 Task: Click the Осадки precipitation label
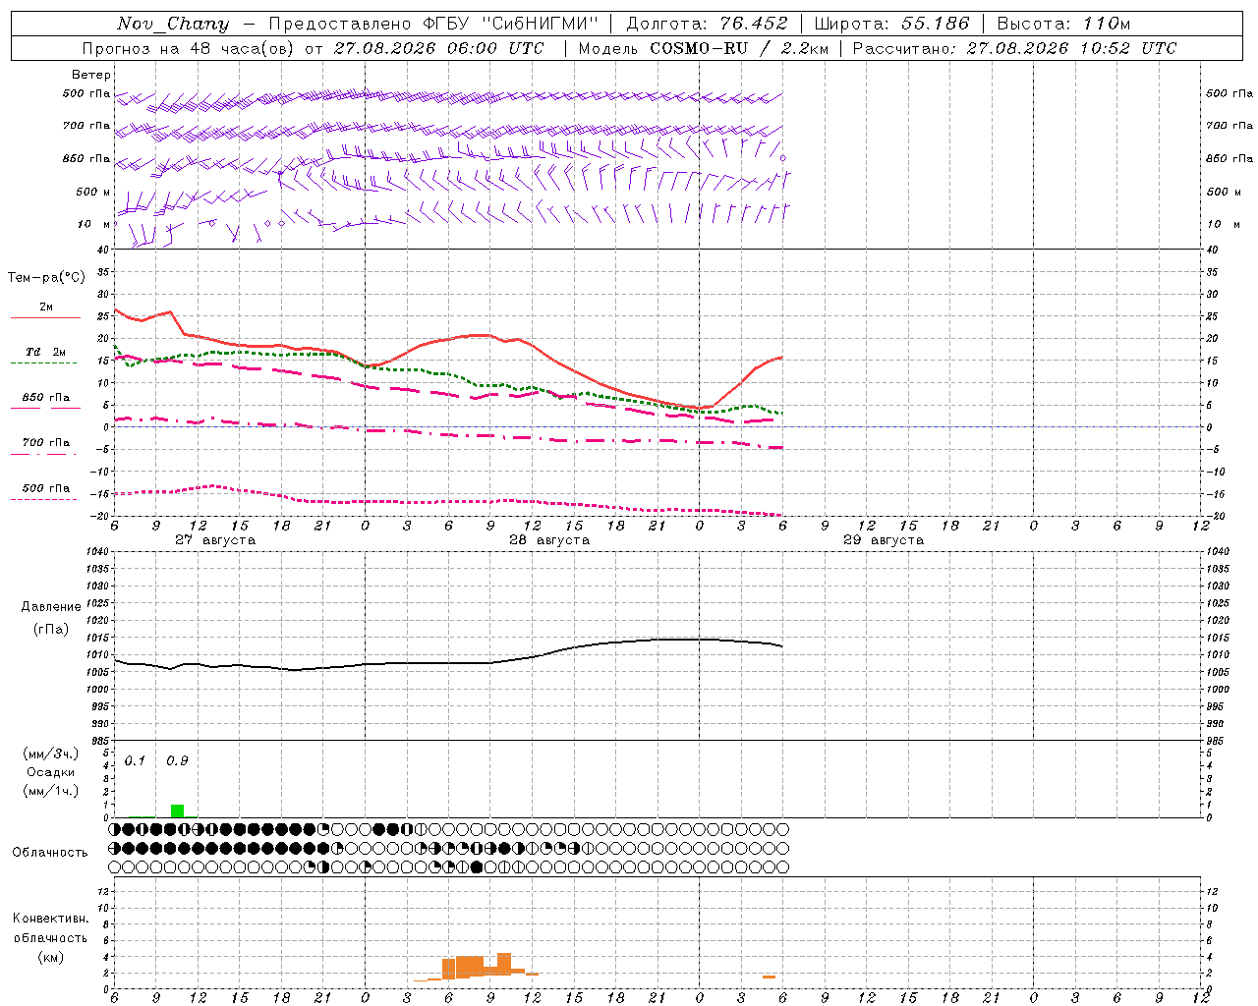point(51,772)
